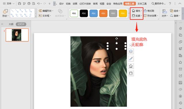Open the 轮廓 outline dropdown
184x109 pixels.
(137, 16)
